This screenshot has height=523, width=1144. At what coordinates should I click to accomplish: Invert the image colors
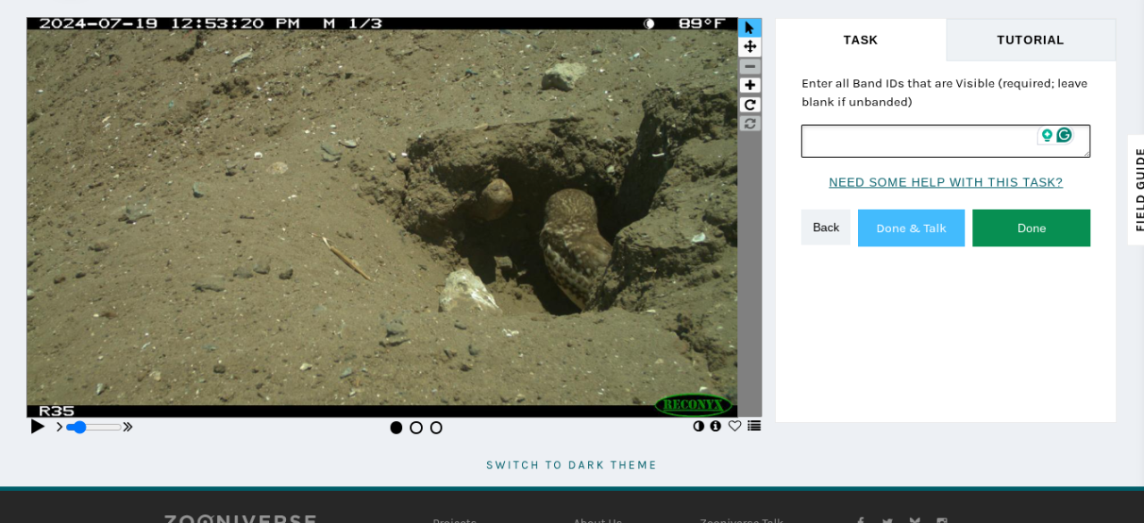click(x=699, y=426)
